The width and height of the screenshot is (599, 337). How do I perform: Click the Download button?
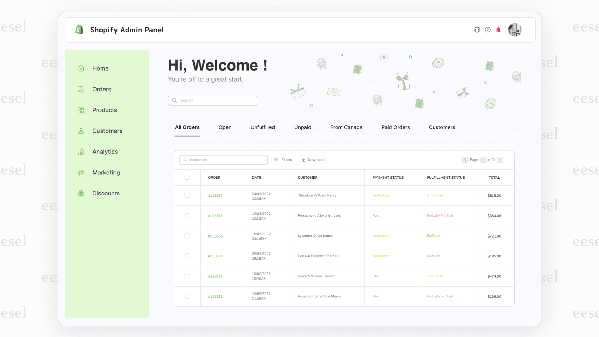(313, 160)
